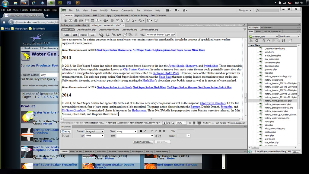Expand Files panel to show both sites

coord(290,41)
